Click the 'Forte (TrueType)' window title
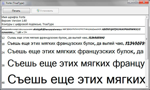The image size is (150, 90). point(15,3)
